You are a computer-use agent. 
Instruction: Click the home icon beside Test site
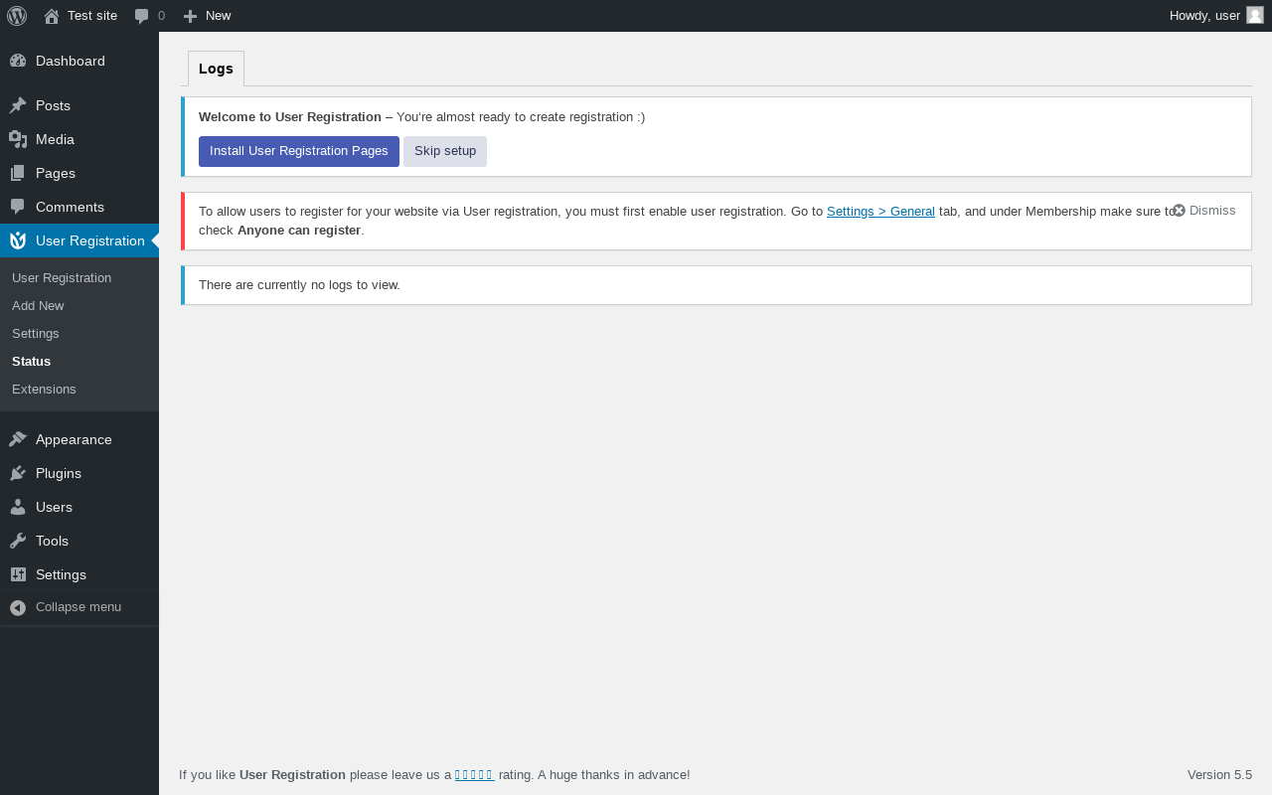coord(52,16)
